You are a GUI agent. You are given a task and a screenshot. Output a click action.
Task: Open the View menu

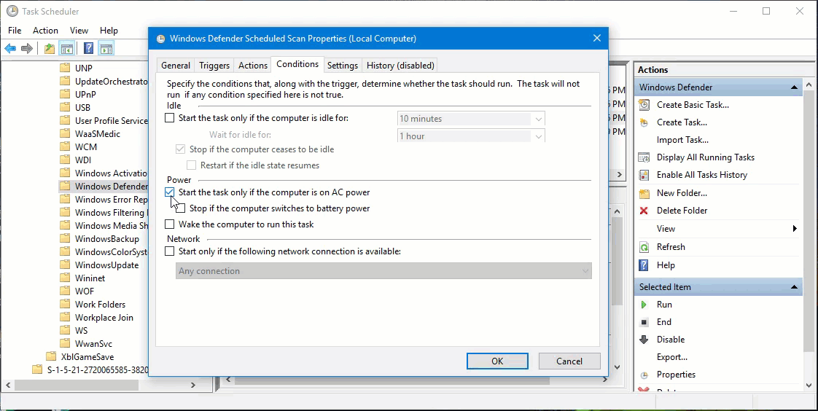(x=79, y=31)
